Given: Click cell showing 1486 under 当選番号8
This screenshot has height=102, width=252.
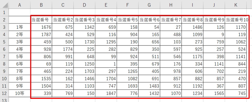Looking at the screenshot, I should tap(192, 27).
